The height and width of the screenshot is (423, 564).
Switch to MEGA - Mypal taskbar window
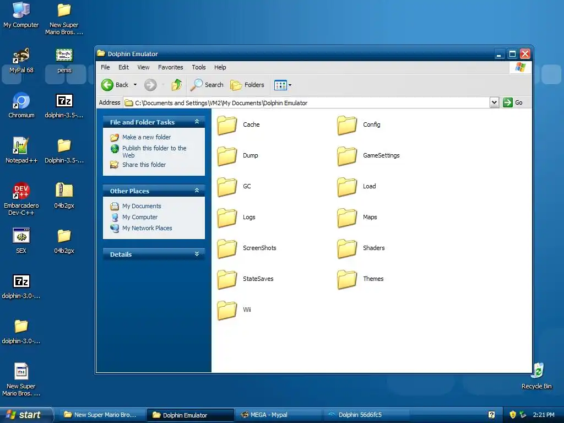pyautogui.click(x=278, y=415)
